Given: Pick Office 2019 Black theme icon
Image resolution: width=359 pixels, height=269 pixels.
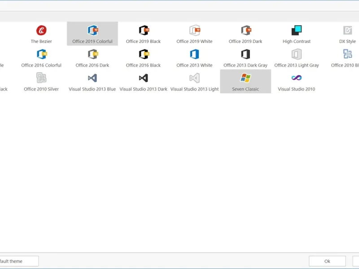Looking at the screenshot, I should point(144,30).
